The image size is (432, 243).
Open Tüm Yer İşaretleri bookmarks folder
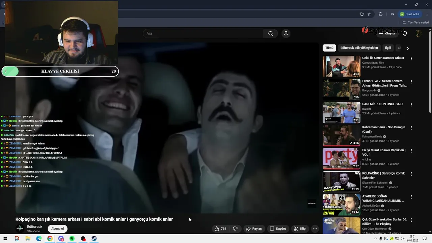[x=415, y=23]
